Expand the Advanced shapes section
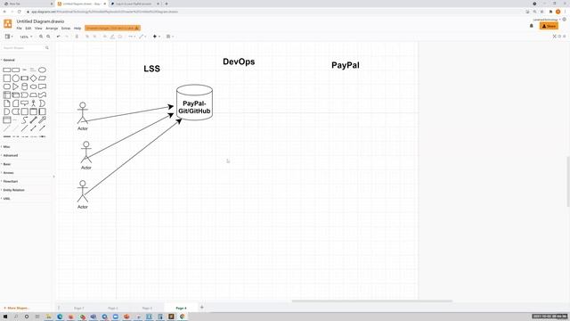The image size is (570, 321). 10,155
